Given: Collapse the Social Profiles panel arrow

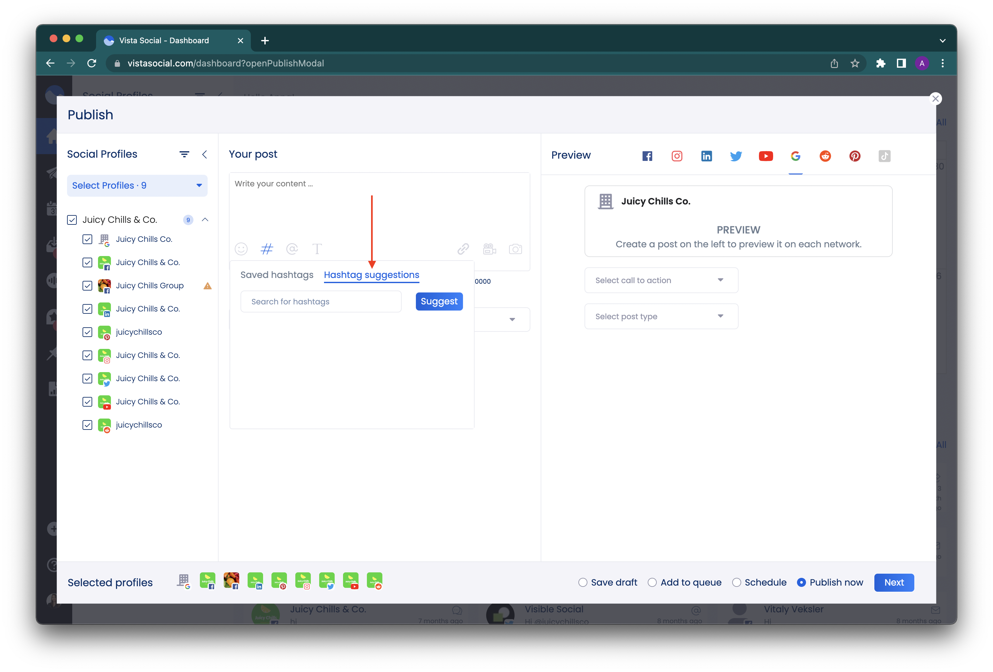Looking at the screenshot, I should (x=205, y=154).
